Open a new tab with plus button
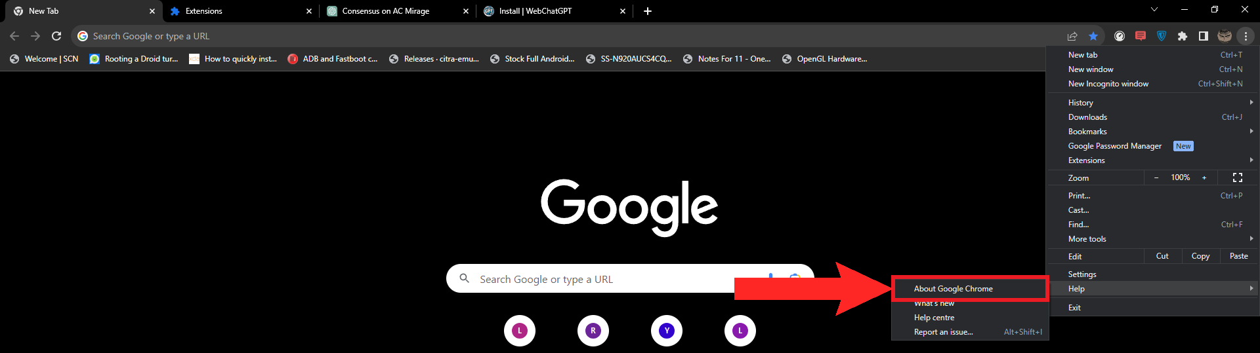 click(x=648, y=11)
